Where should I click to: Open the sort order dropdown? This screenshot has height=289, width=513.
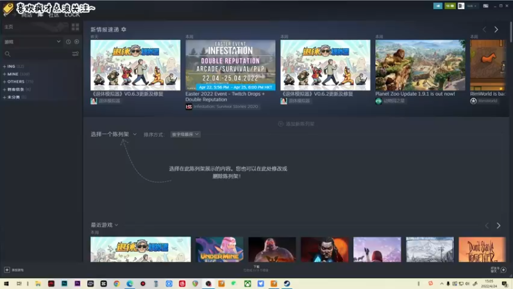pos(185,134)
